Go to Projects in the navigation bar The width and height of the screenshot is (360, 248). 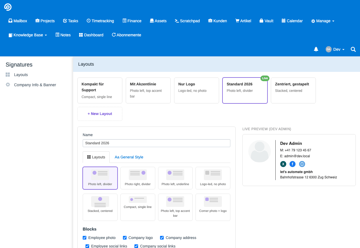[x=45, y=21]
